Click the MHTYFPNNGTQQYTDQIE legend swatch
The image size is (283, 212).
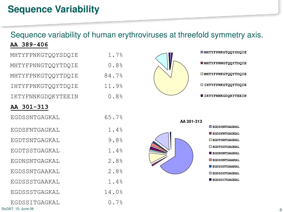pyautogui.click(x=202, y=63)
